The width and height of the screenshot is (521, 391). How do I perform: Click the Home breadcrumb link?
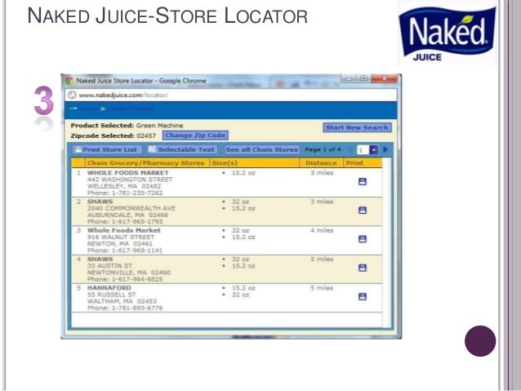(x=88, y=109)
